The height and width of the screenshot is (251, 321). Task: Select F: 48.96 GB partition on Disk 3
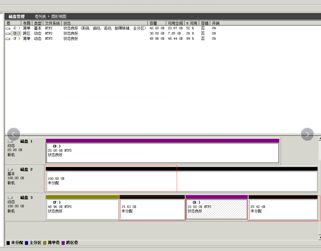(x=82, y=207)
